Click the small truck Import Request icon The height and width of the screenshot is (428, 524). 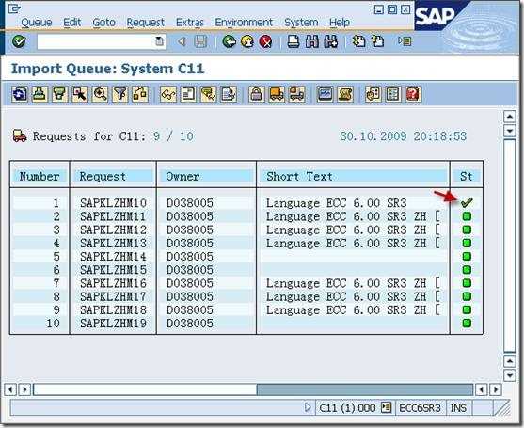(x=296, y=94)
